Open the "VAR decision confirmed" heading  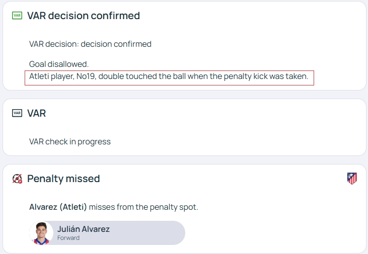click(83, 16)
